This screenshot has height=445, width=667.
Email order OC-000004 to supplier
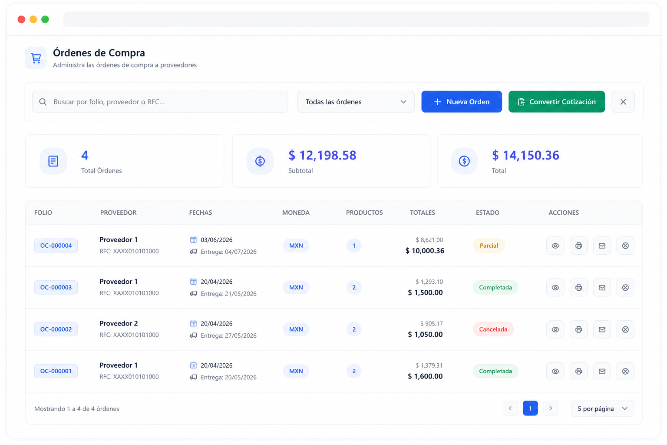click(x=602, y=246)
